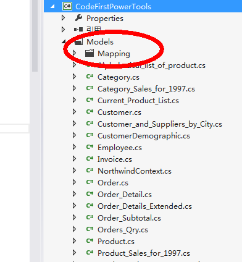Click the C# icon for Employee.cs
This screenshot has width=242, height=262.
coord(90,147)
